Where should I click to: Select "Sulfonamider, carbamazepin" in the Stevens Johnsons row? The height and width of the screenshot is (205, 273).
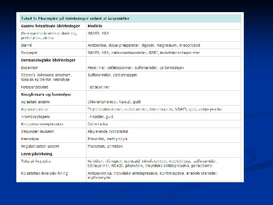[112, 75]
